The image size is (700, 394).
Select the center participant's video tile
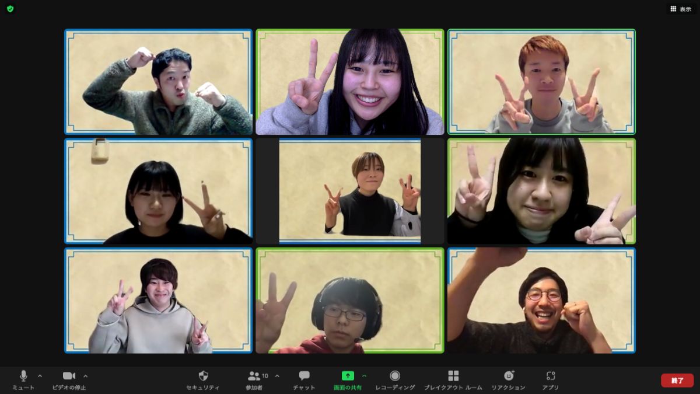tap(349, 191)
